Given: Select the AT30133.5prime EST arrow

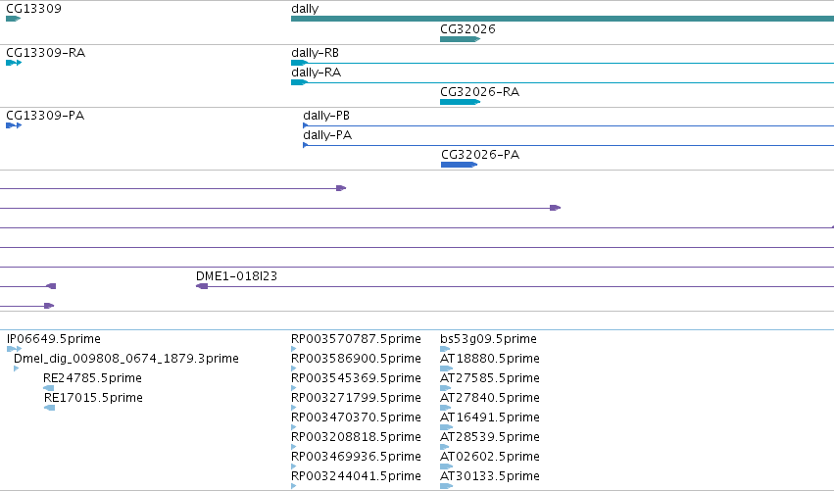Looking at the screenshot, I should point(446,486).
